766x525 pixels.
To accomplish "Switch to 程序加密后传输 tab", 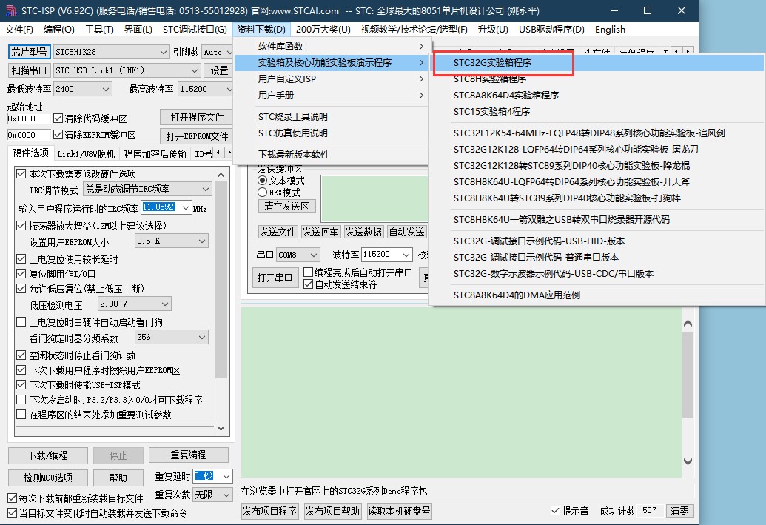I will (x=155, y=154).
